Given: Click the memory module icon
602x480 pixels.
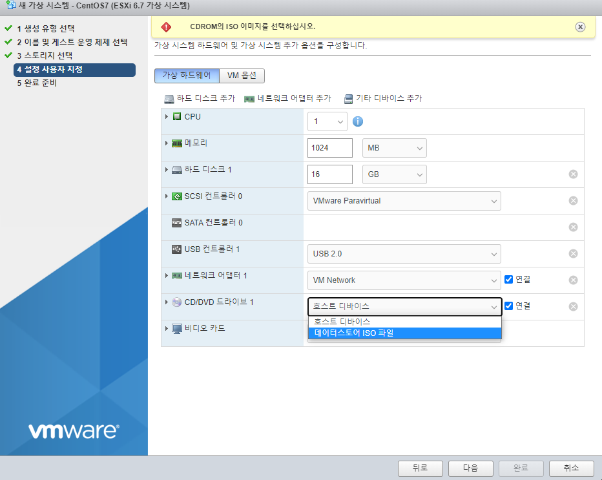Looking at the screenshot, I should (176, 143).
